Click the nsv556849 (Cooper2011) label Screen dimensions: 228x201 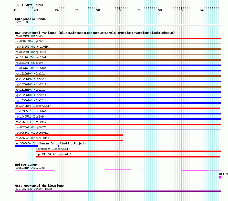coord(53,149)
